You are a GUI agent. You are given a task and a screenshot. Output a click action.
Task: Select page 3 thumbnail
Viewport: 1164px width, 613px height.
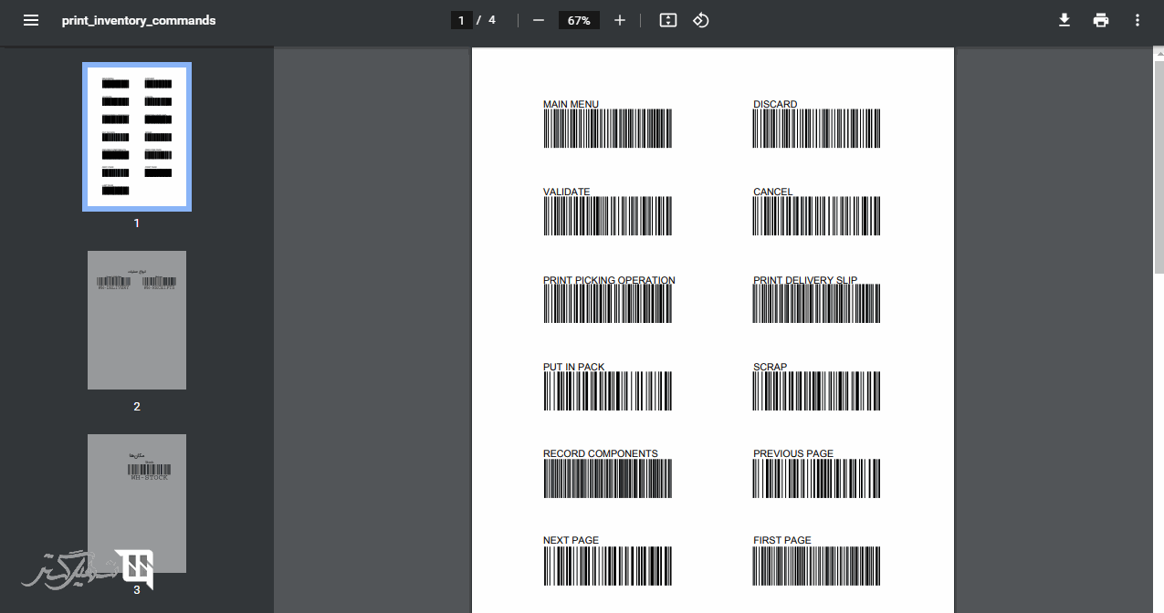[x=137, y=504]
